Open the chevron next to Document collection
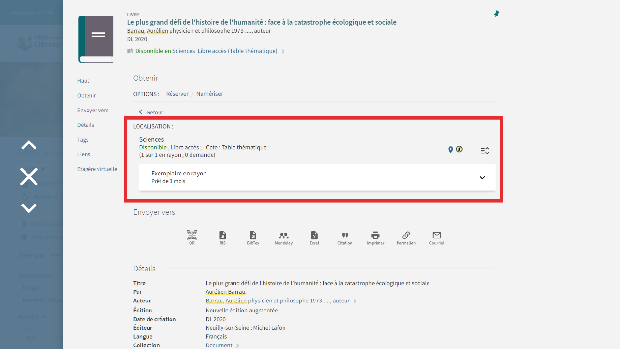 pos(237,346)
